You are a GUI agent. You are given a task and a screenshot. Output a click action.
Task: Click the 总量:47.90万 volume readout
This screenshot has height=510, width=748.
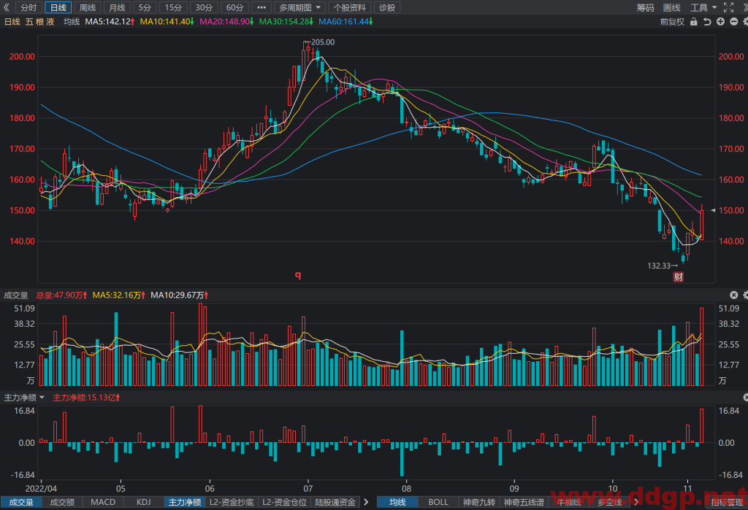(x=61, y=295)
